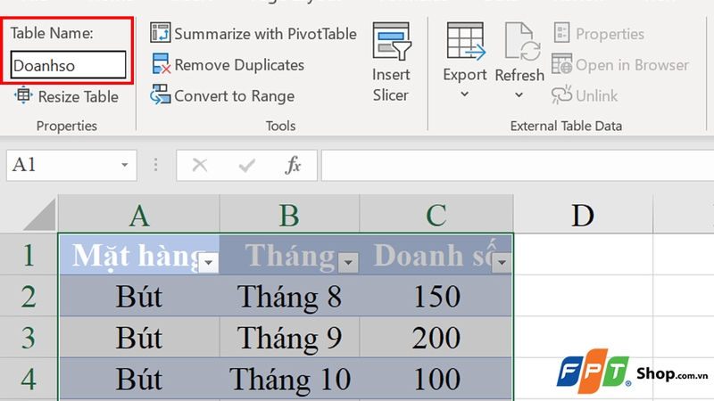Expand the Name Box dropdown arrow
This screenshot has height=401, width=714.
click(x=124, y=165)
